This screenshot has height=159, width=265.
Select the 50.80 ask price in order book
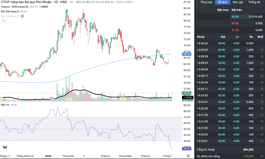[235, 16]
